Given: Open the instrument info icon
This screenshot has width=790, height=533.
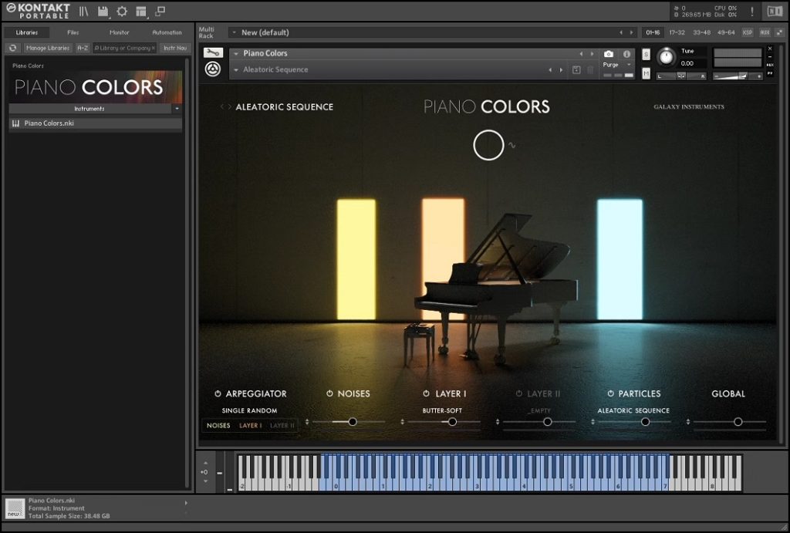Looking at the screenshot, I should coord(626,54).
